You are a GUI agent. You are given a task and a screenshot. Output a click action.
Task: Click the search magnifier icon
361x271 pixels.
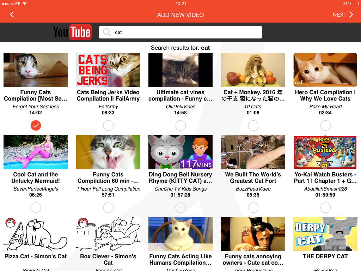(x=106, y=32)
